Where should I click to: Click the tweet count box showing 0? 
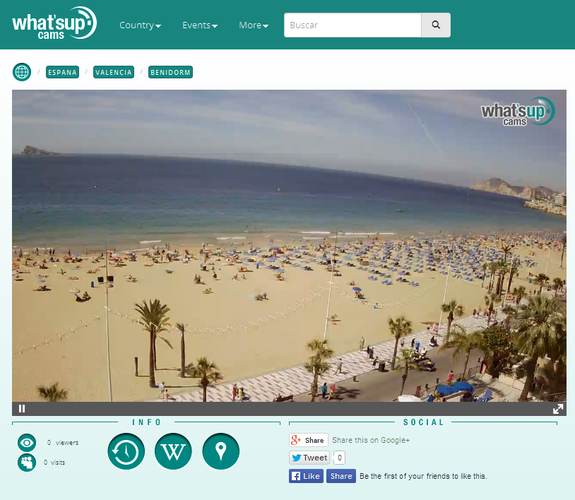click(x=340, y=458)
